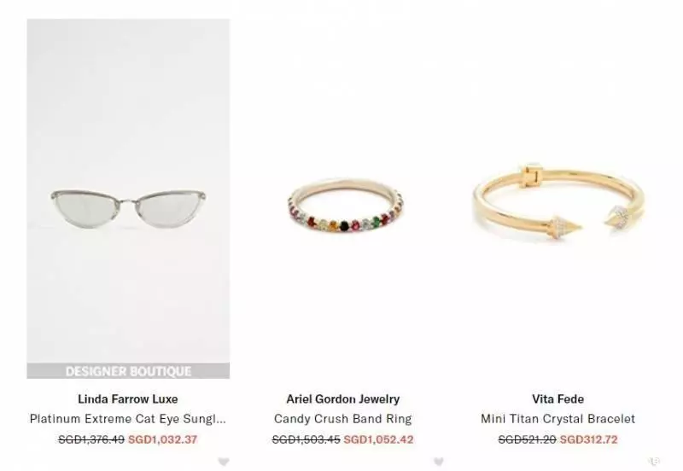Favorite the Linda Farrow sunglasses with heart icon

tap(224, 462)
